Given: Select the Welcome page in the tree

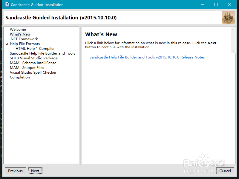Looking at the screenshot, I should pyautogui.click(x=18, y=29).
